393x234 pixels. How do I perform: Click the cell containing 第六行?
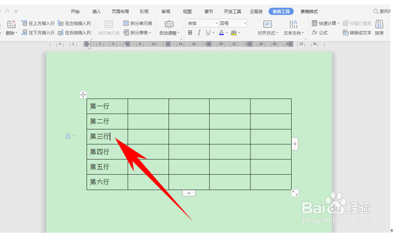coord(107,182)
